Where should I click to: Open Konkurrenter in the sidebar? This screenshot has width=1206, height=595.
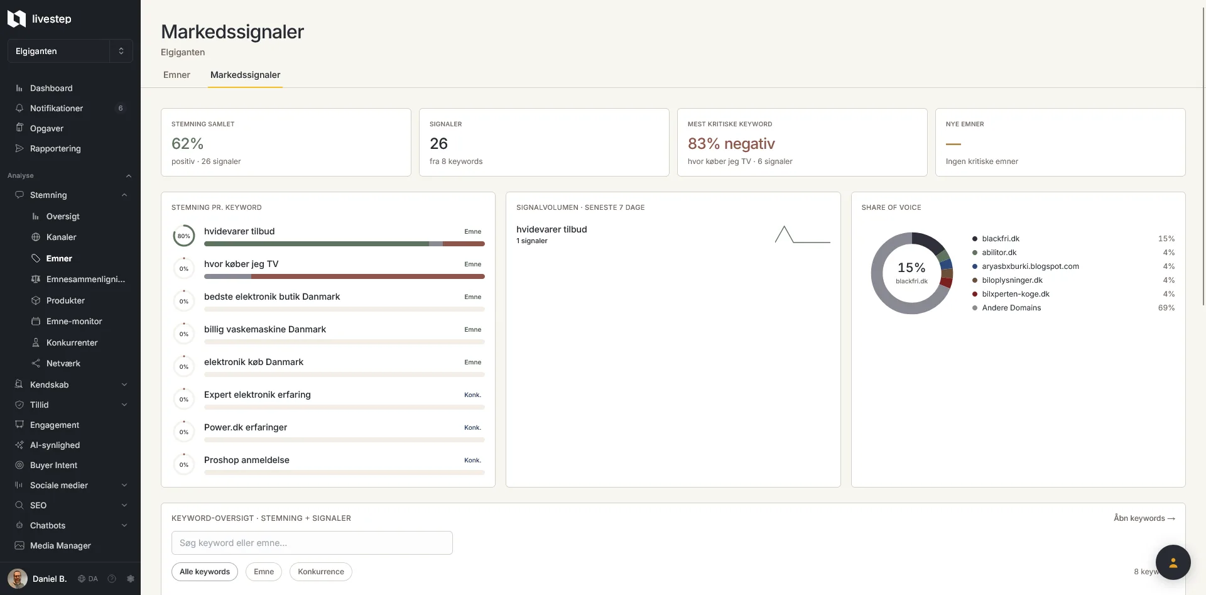[70, 342]
